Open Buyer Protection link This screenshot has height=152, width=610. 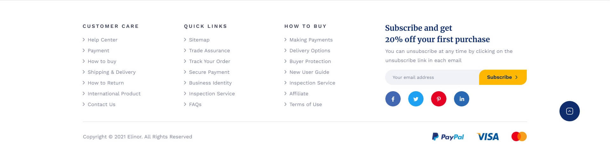click(310, 61)
